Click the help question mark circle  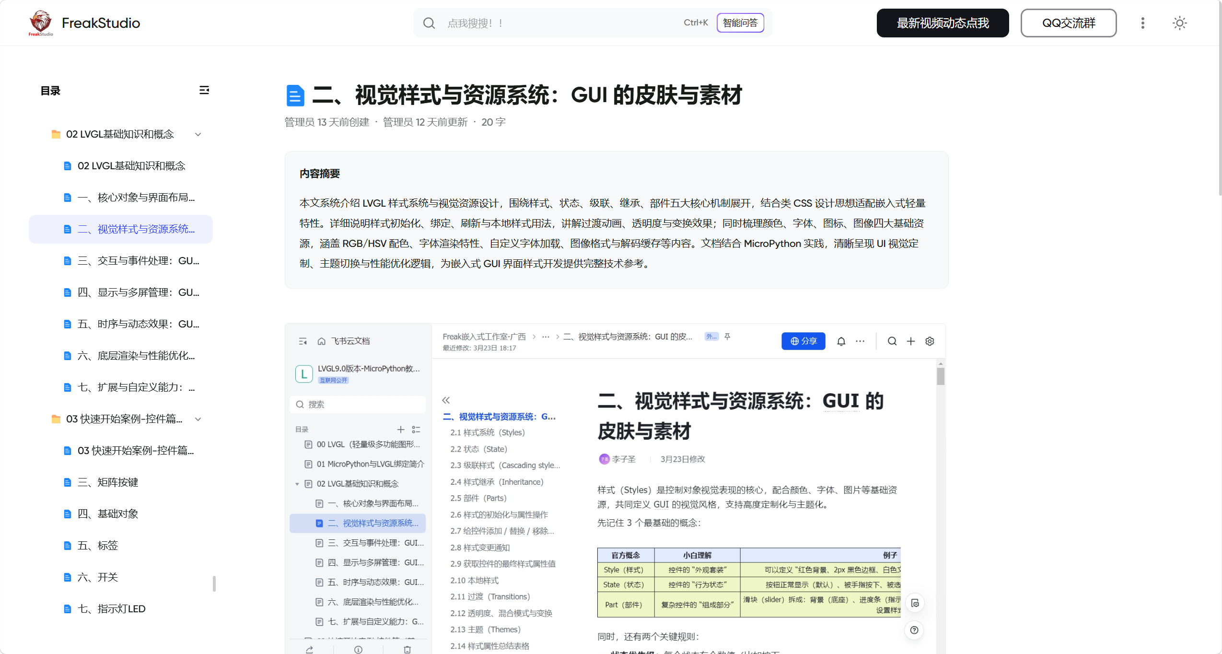pyautogui.click(x=914, y=630)
